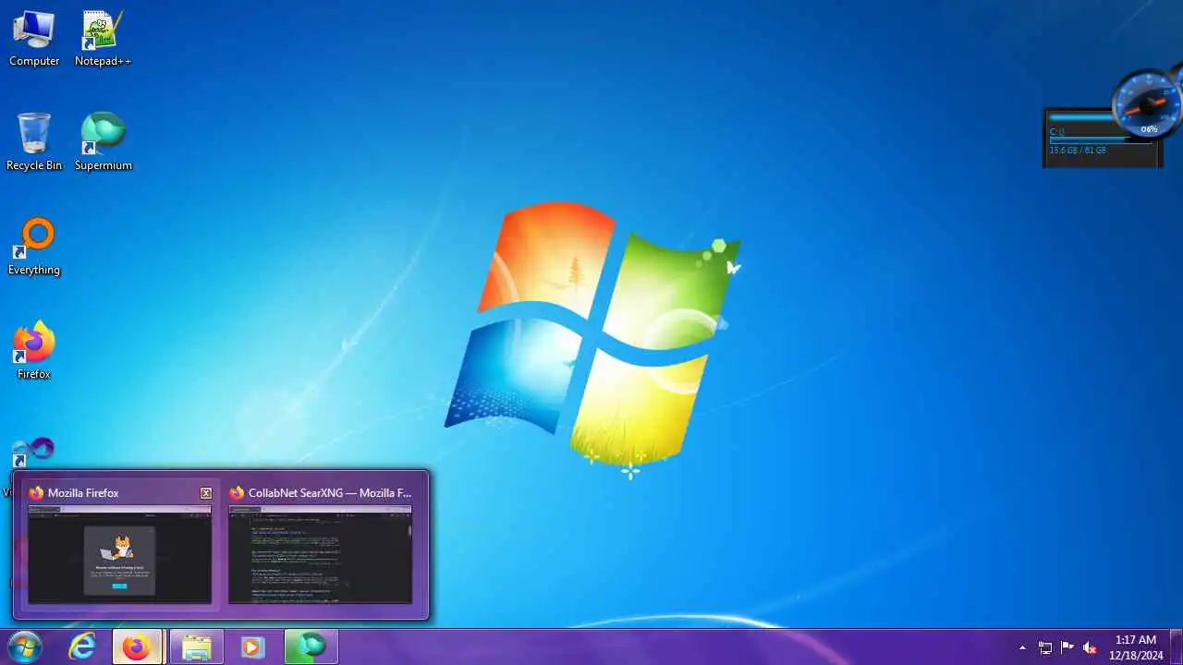The height and width of the screenshot is (665, 1183).
Task: Open Windows Explorer from the taskbar
Action: click(196, 647)
